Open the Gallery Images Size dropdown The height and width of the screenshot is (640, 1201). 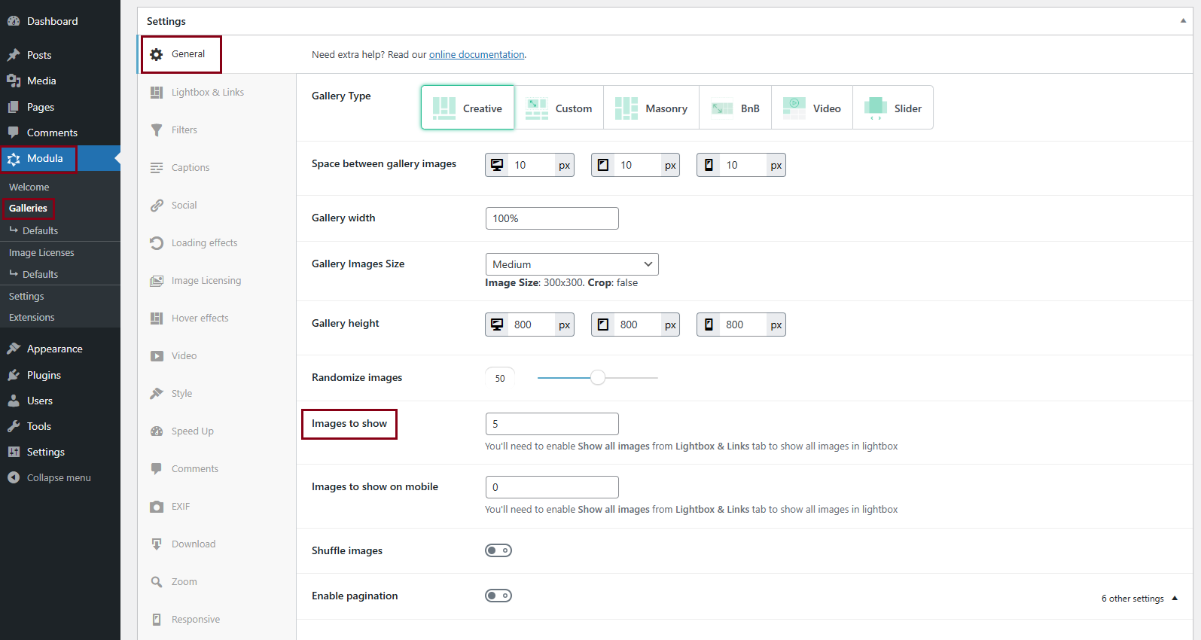point(572,264)
